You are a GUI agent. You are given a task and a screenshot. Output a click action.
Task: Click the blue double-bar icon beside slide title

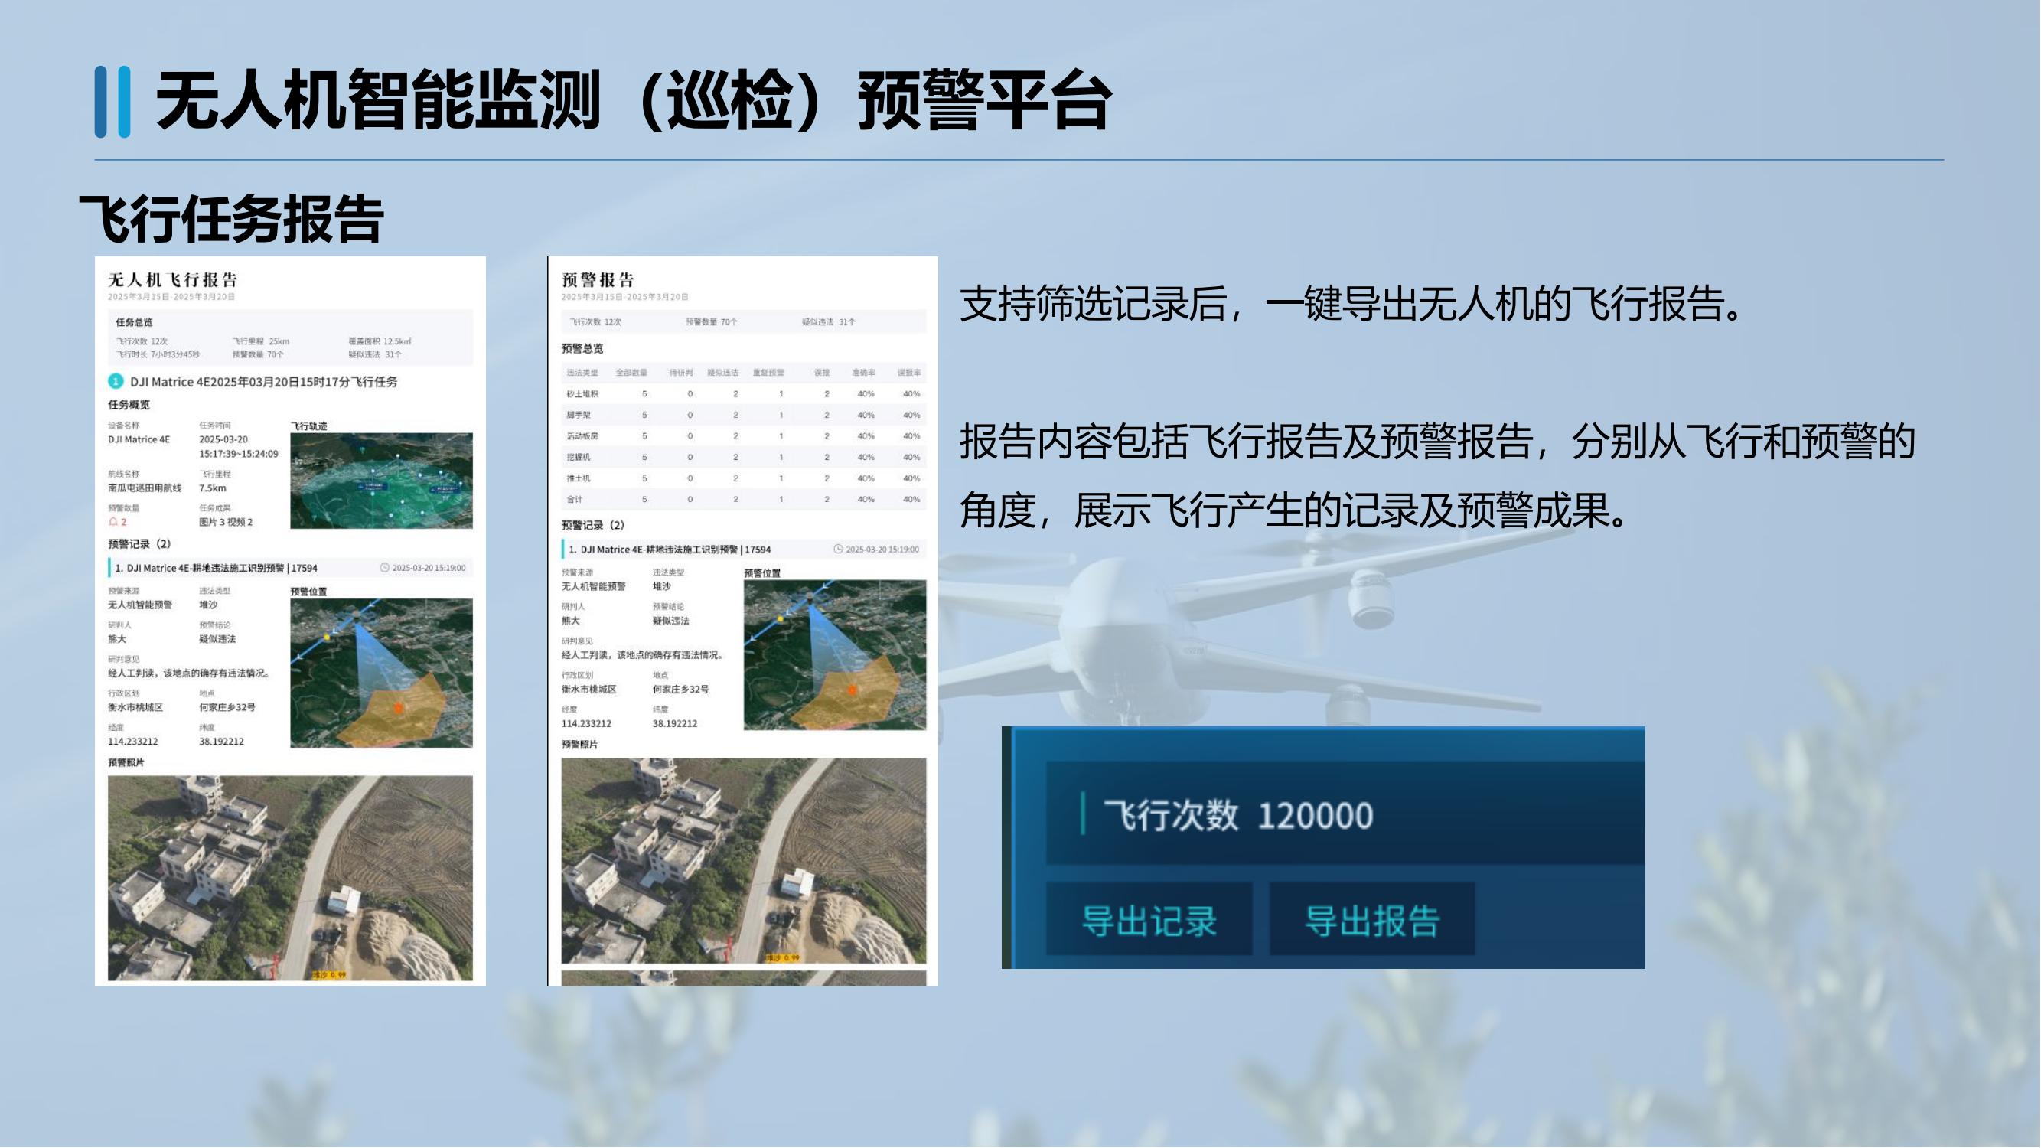(x=112, y=103)
